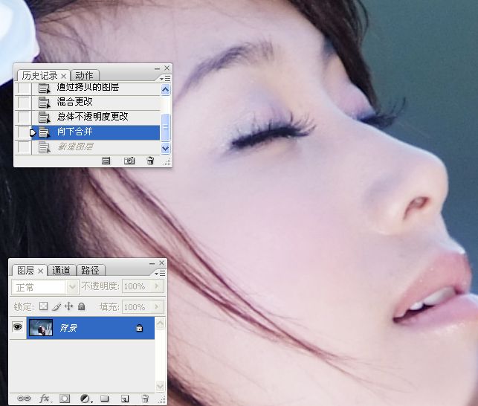Select the 总体不透明度更改 history state

click(x=93, y=117)
